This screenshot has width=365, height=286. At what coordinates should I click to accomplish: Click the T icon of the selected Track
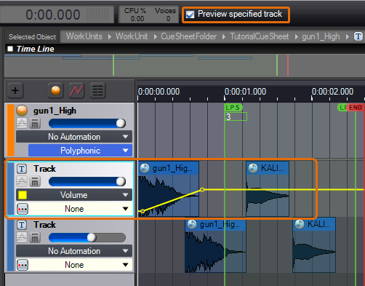pyautogui.click(x=22, y=169)
